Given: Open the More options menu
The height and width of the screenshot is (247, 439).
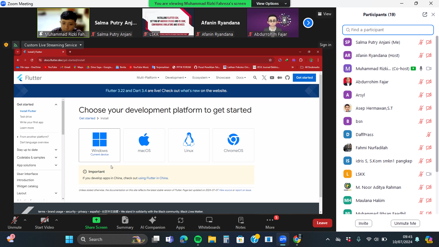Looking at the screenshot, I should click(270, 223).
